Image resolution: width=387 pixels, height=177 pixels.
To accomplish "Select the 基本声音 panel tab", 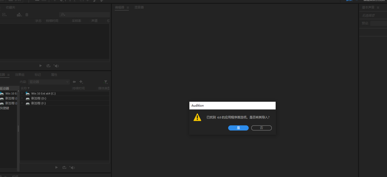I will point(368,7).
